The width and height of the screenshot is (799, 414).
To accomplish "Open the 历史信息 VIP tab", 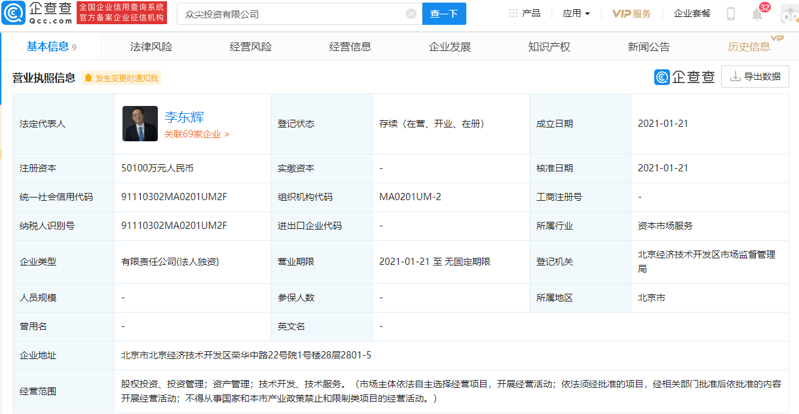I will (x=749, y=46).
